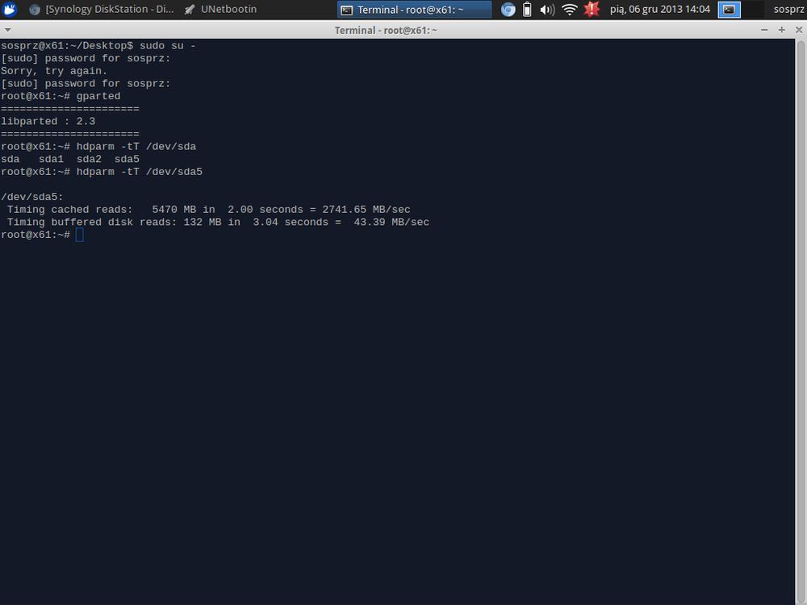The image size is (807, 605).
Task: Click the 'Timing cached reads' result line
Action: pos(208,210)
